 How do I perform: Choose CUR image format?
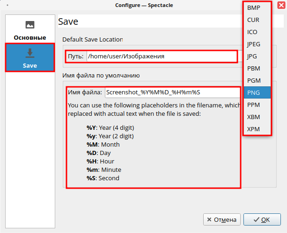pos(253,20)
